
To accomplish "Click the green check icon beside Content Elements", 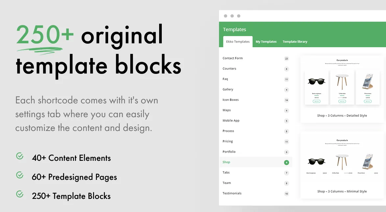I will point(20,156).
